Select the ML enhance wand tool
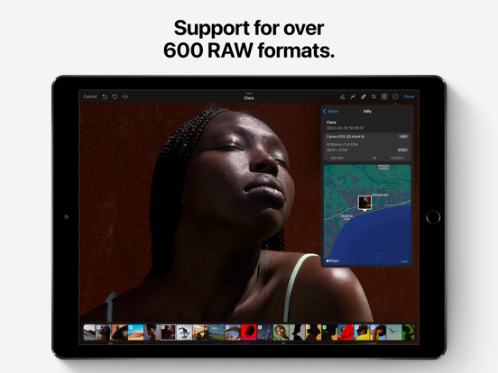The height and width of the screenshot is (373, 498). 343,96
